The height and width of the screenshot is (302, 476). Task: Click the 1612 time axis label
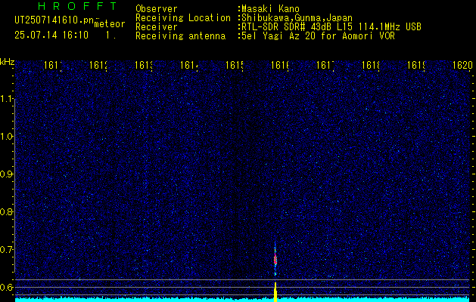point(98,66)
